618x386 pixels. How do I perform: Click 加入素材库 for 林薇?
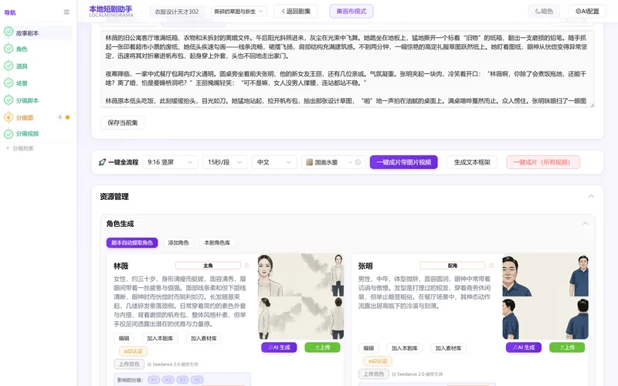(x=203, y=338)
